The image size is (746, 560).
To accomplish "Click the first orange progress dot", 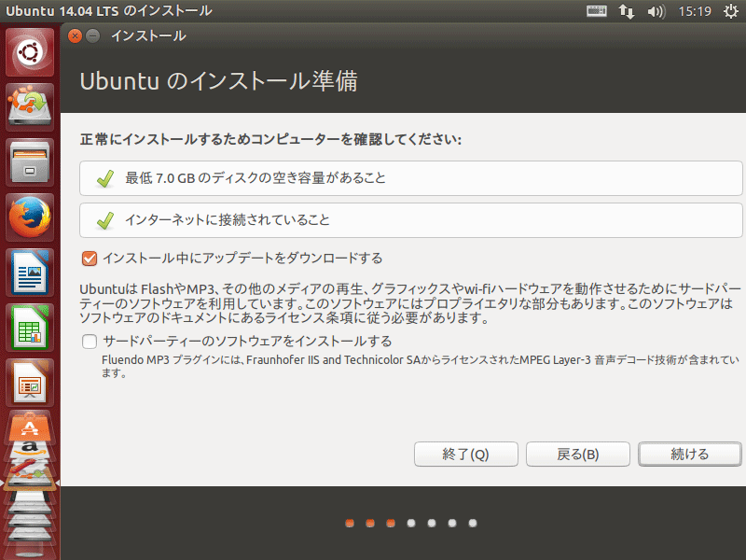I will (350, 524).
